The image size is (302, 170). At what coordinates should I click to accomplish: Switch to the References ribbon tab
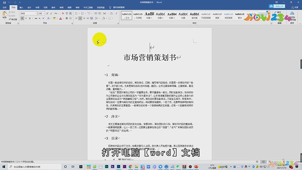pyautogui.click(x=45, y=7)
